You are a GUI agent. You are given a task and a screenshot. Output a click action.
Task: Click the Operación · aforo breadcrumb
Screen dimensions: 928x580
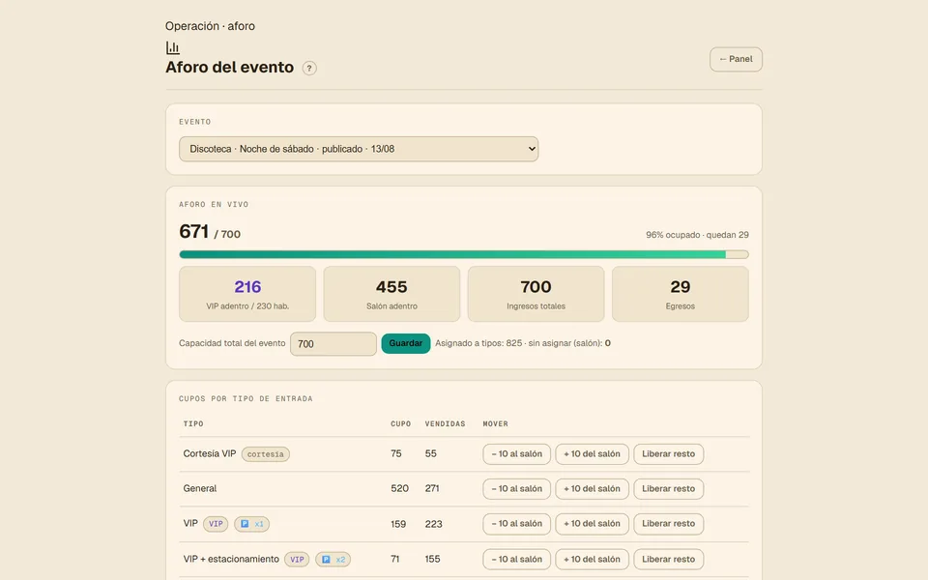[210, 26]
